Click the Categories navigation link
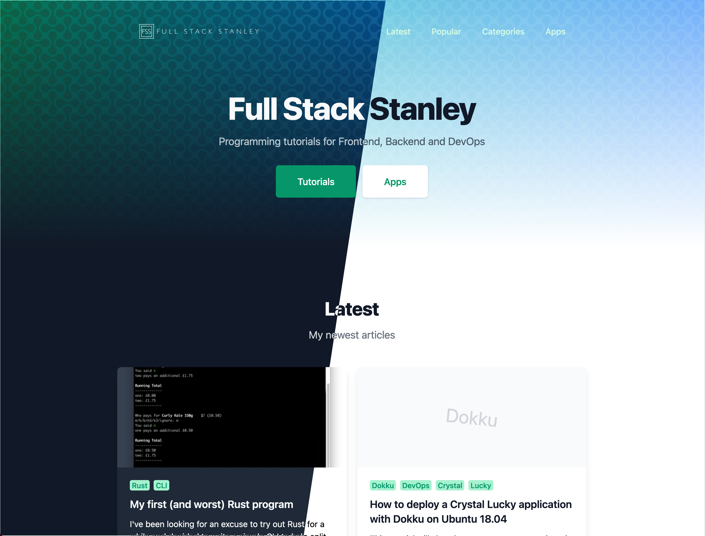The image size is (705, 536). pos(503,31)
